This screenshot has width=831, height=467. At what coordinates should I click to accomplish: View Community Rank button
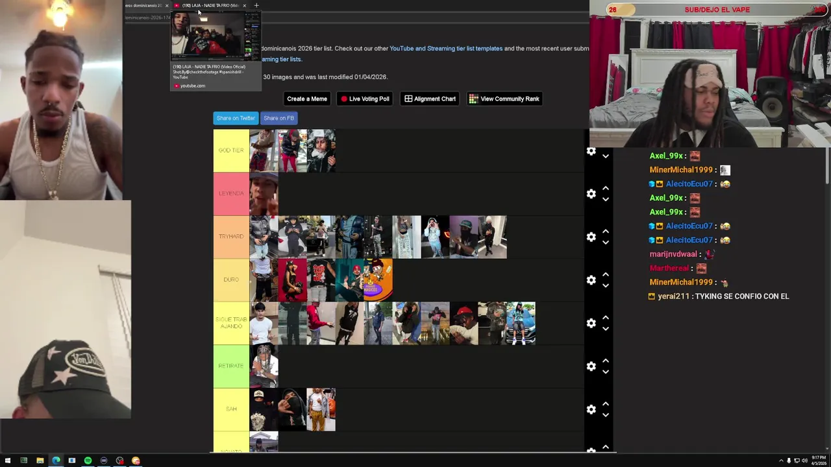click(504, 99)
